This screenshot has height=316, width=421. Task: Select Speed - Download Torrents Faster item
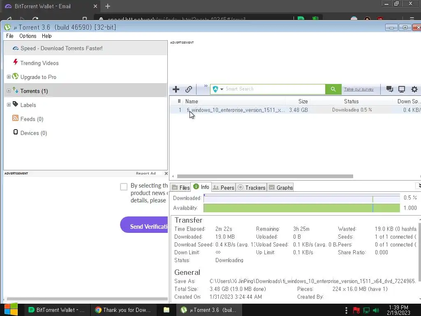86,49
